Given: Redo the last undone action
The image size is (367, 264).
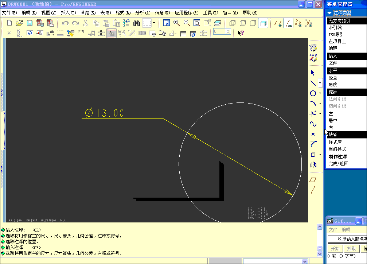Looking at the screenshot, I should pyautogui.click(x=75, y=23).
